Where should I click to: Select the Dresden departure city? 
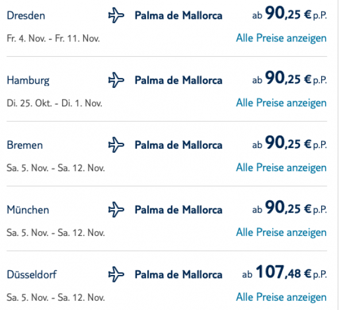(26, 15)
